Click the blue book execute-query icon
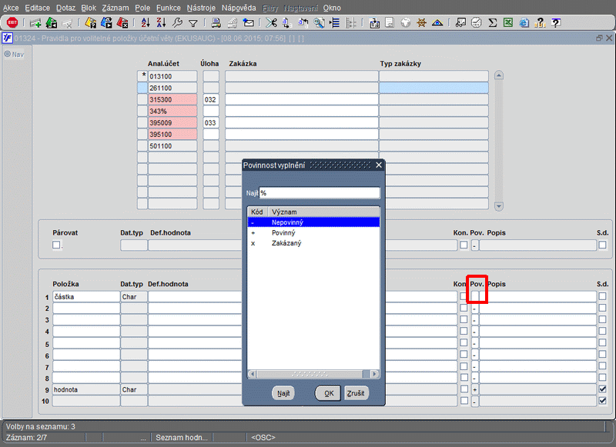 (106, 23)
